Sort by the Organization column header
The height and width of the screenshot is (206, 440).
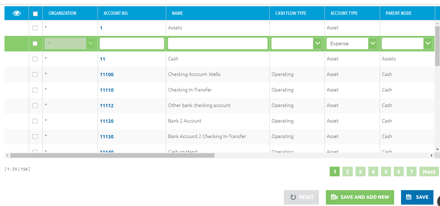[x=62, y=13]
